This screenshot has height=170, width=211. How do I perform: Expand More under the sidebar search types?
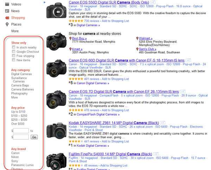(15, 31)
